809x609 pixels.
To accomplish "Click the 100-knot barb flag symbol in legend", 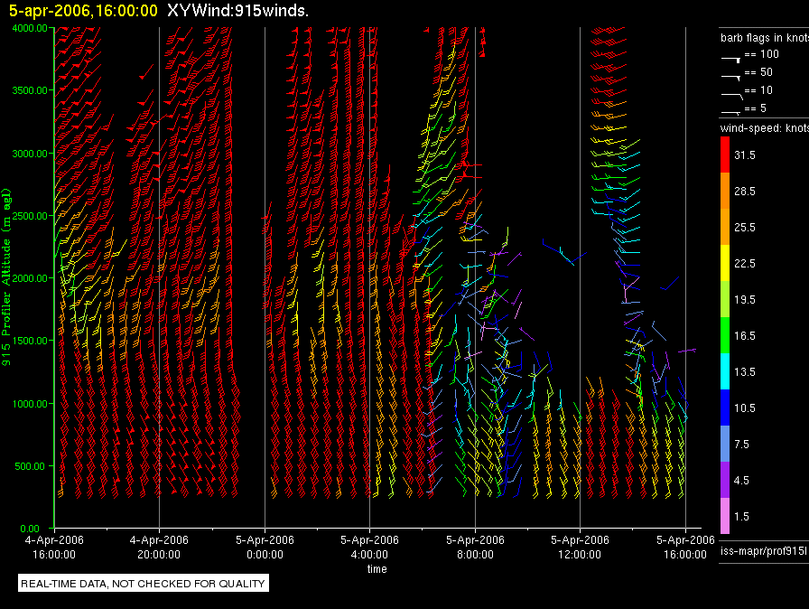I will [730, 57].
